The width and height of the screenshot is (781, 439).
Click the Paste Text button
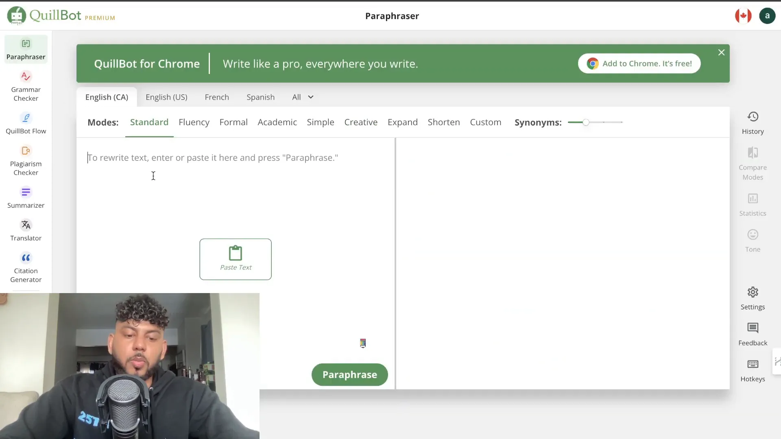click(236, 259)
